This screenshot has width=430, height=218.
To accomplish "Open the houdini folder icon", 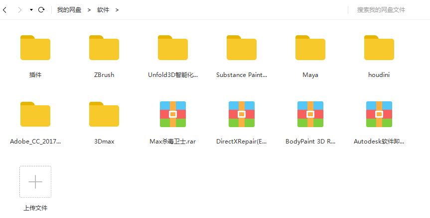I will (x=379, y=48).
